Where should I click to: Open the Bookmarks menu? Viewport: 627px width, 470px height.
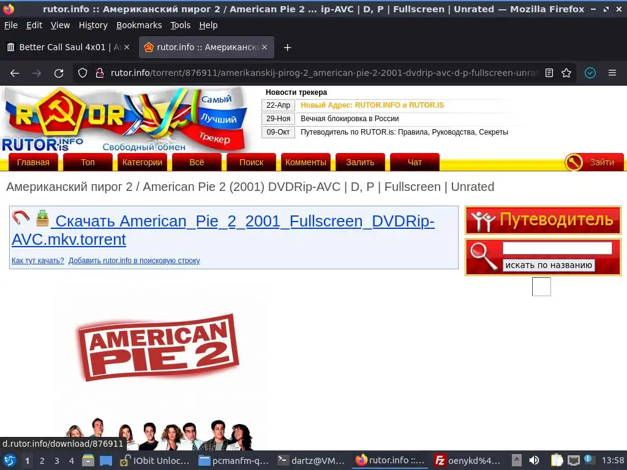click(x=139, y=25)
